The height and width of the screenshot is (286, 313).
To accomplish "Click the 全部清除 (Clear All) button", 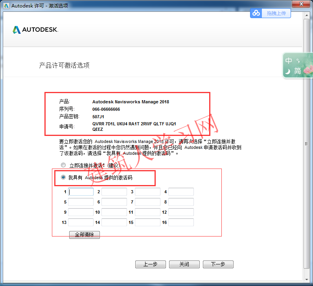I will click(85, 235).
